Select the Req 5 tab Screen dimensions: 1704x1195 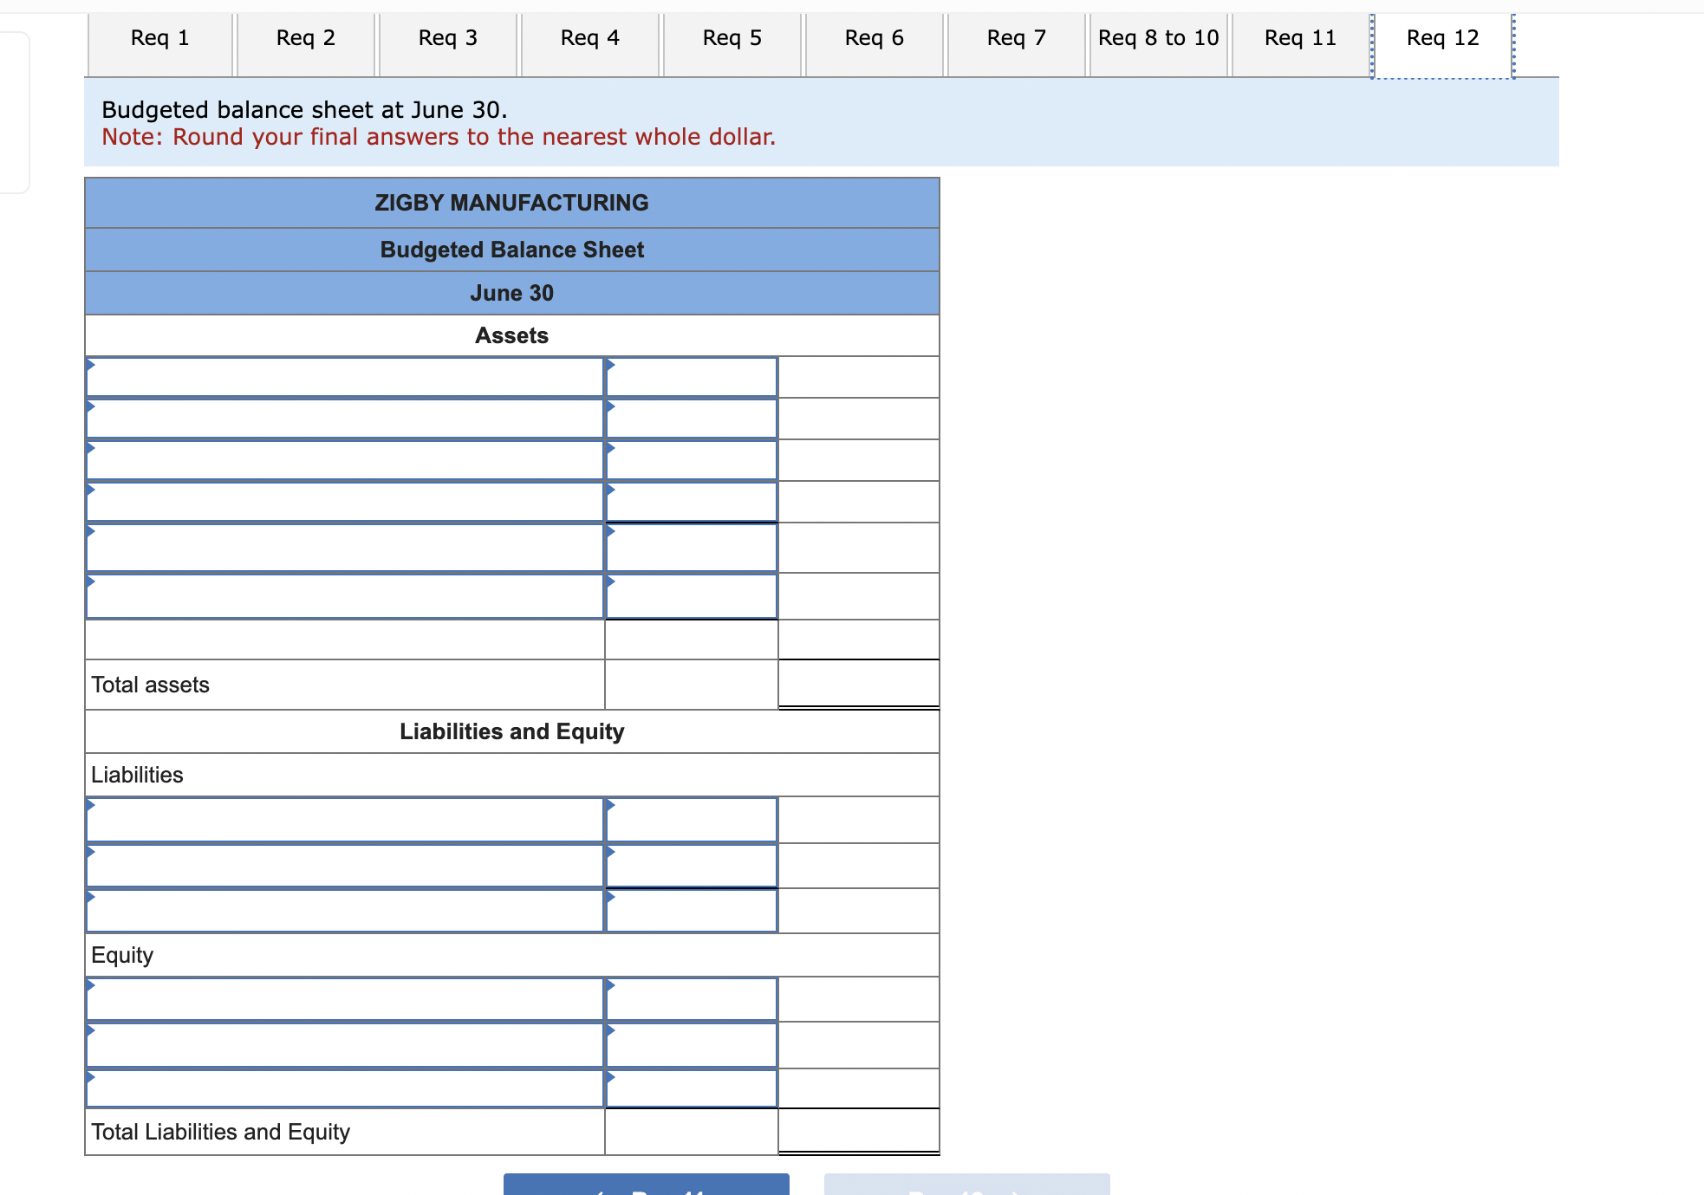click(732, 38)
